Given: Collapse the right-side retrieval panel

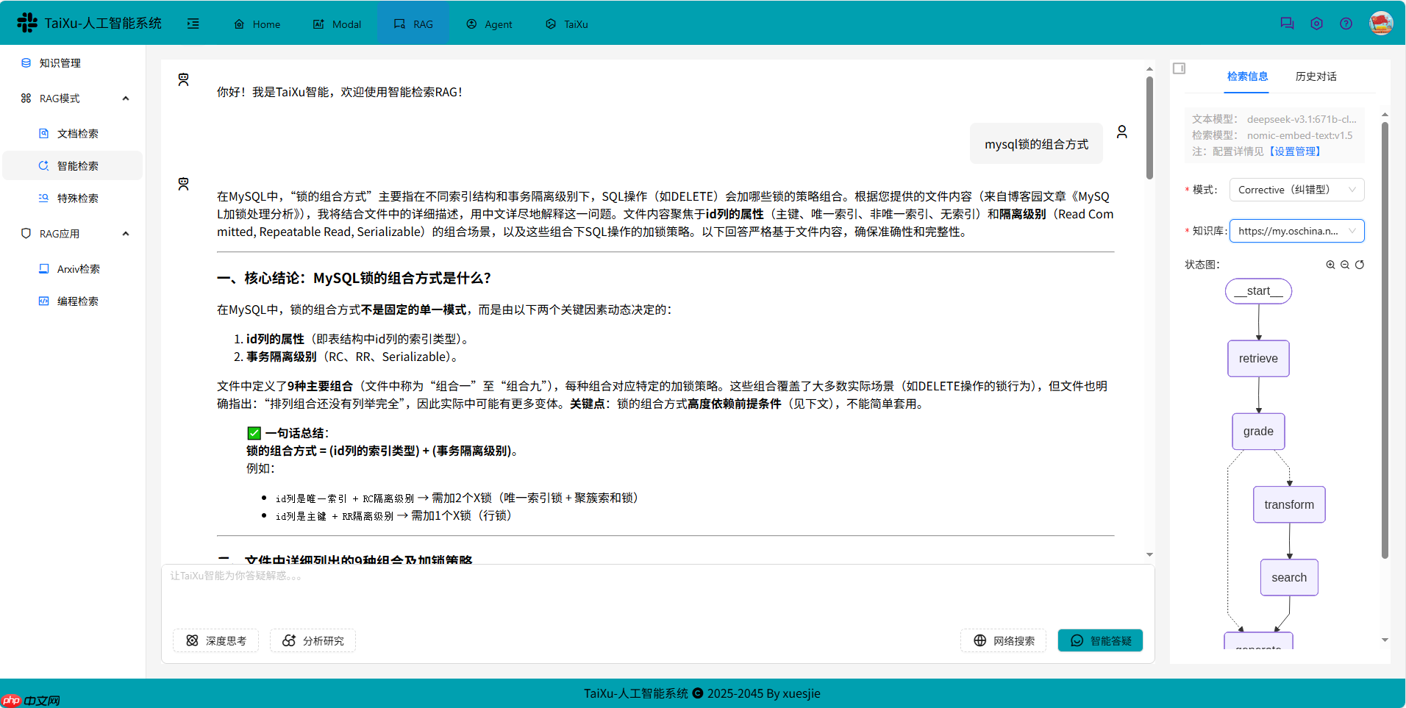Looking at the screenshot, I should 1180,68.
